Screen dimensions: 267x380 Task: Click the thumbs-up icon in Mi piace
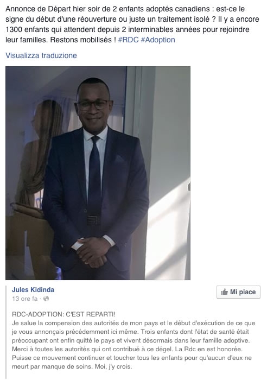tap(225, 292)
